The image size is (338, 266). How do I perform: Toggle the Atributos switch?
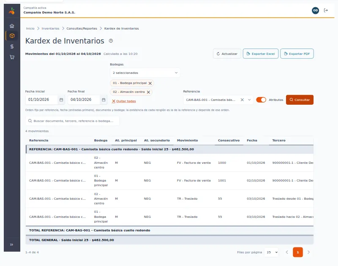tap(261, 100)
